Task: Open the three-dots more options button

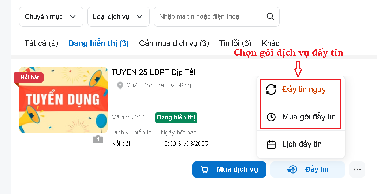Action: pos(357,170)
